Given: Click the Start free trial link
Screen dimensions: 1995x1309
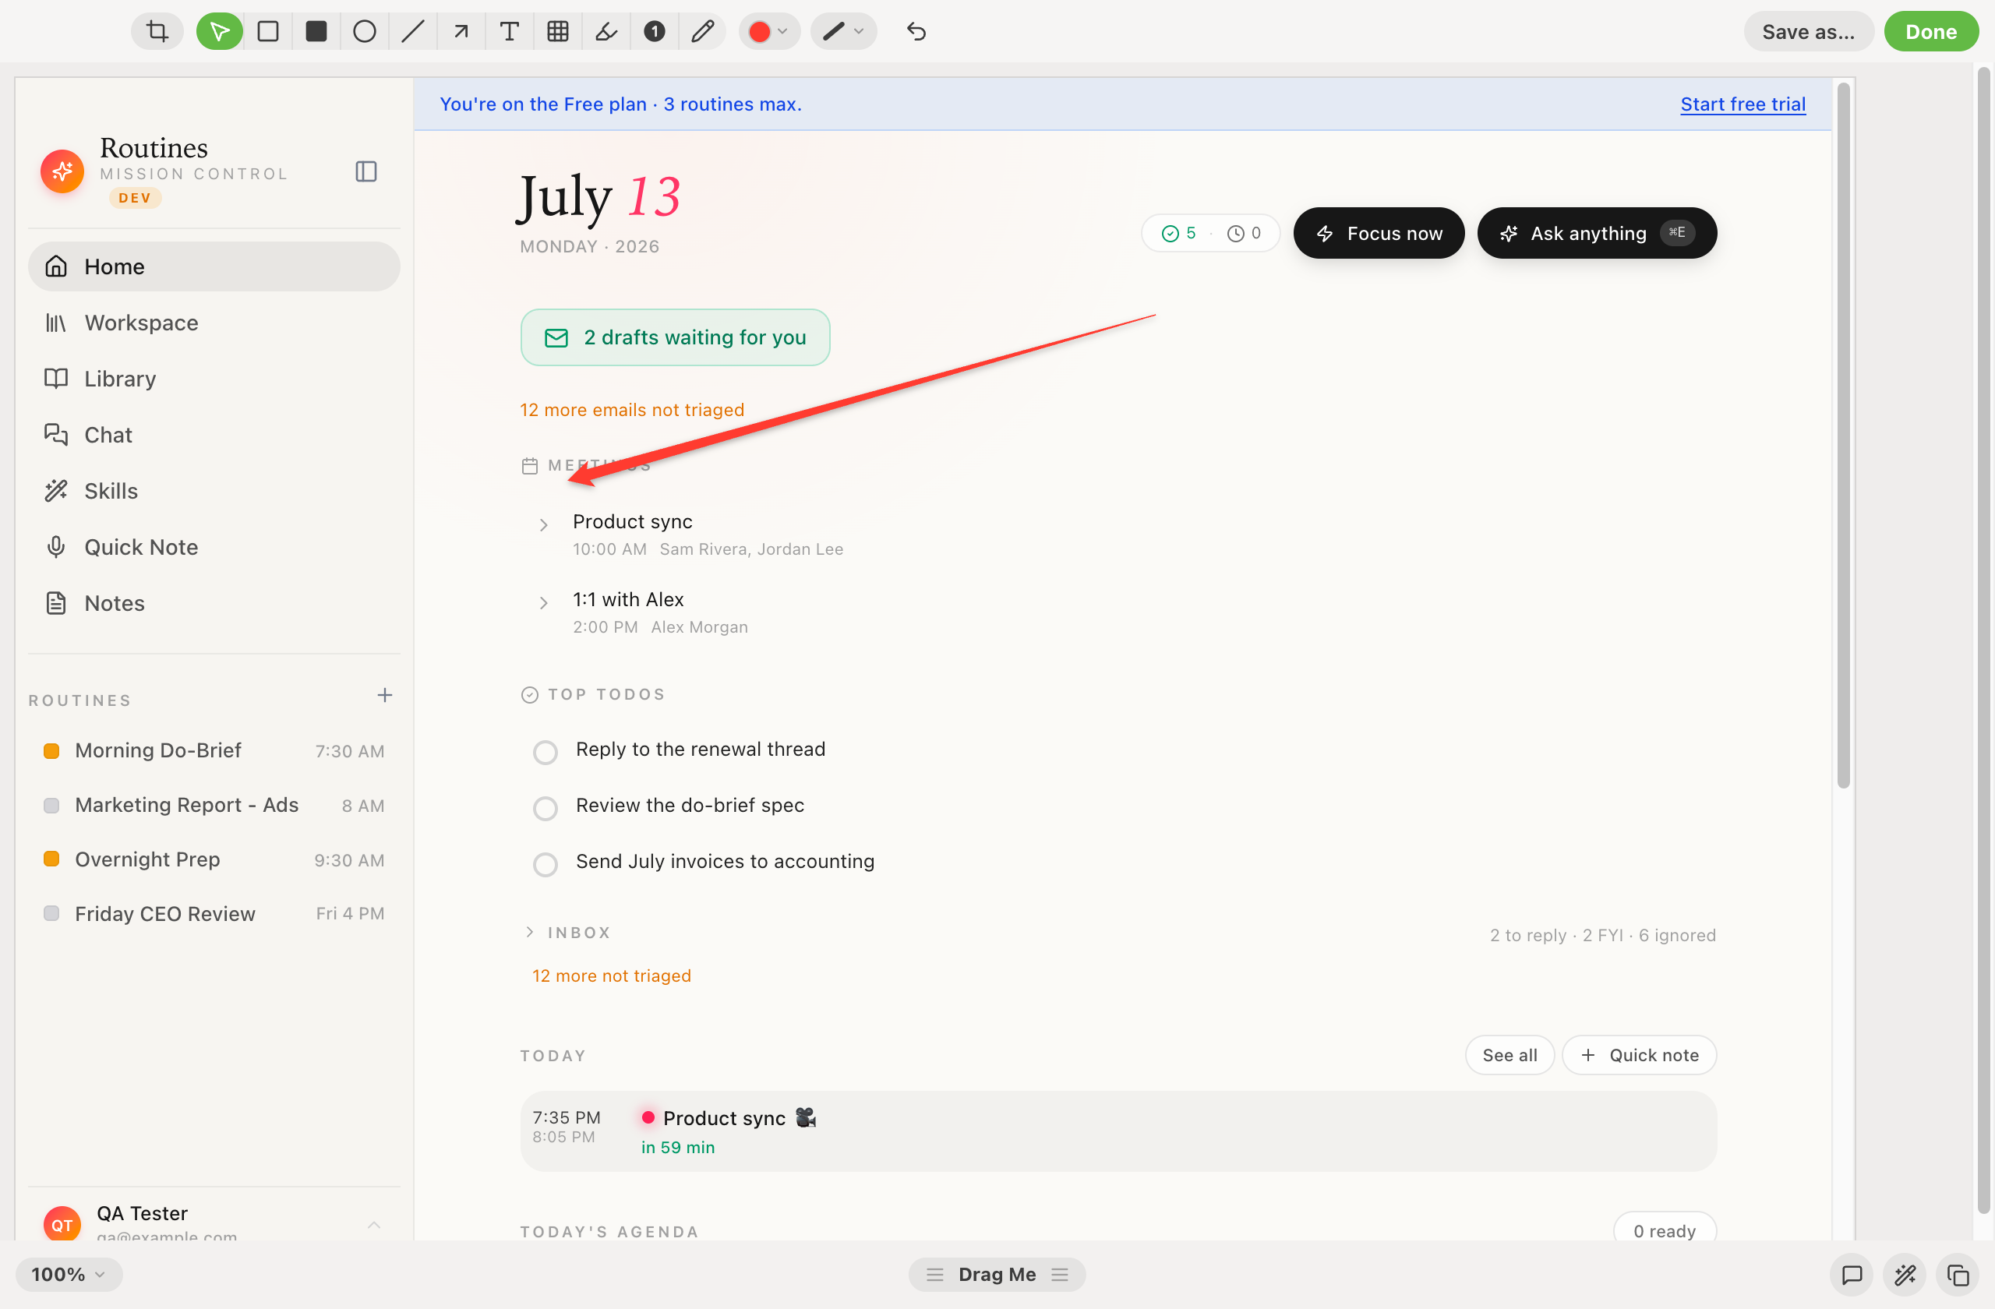Looking at the screenshot, I should pyautogui.click(x=1743, y=104).
